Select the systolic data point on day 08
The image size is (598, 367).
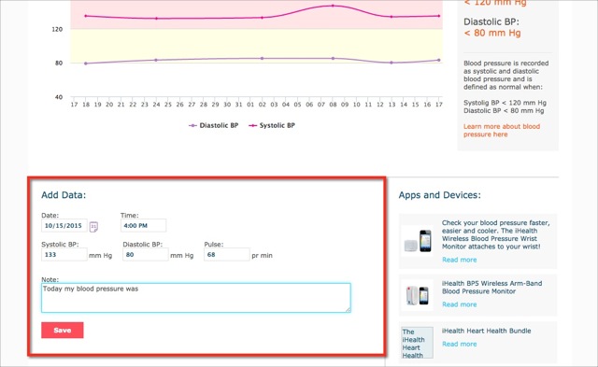tap(333, 6)
